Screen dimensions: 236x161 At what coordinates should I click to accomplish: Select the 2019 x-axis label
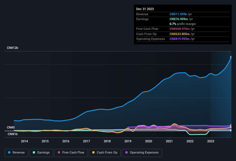pos(128,141)
